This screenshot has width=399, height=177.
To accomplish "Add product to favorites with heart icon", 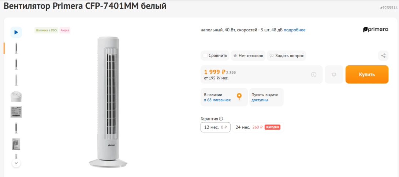I will pos(334,74).
